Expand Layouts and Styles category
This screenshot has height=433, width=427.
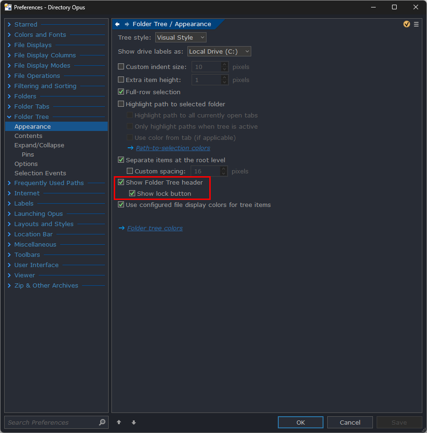(9, 224)
